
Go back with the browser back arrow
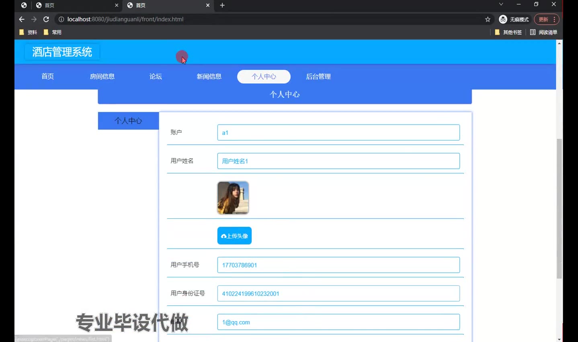22,19
